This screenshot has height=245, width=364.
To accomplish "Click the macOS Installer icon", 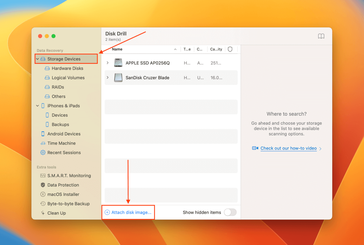I will [x=43, y=195].
